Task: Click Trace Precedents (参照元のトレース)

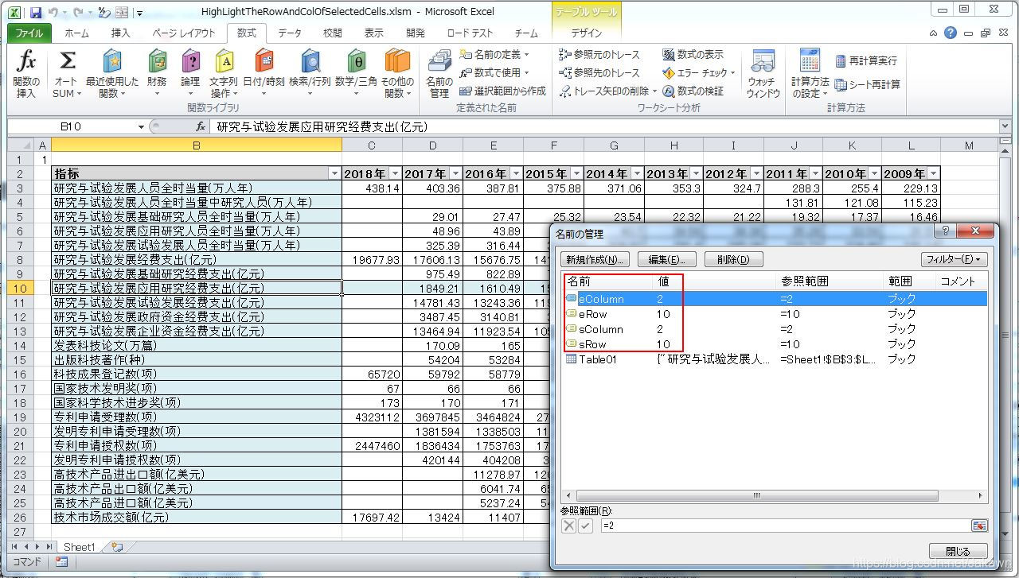Action: click(x=600, y=54)
